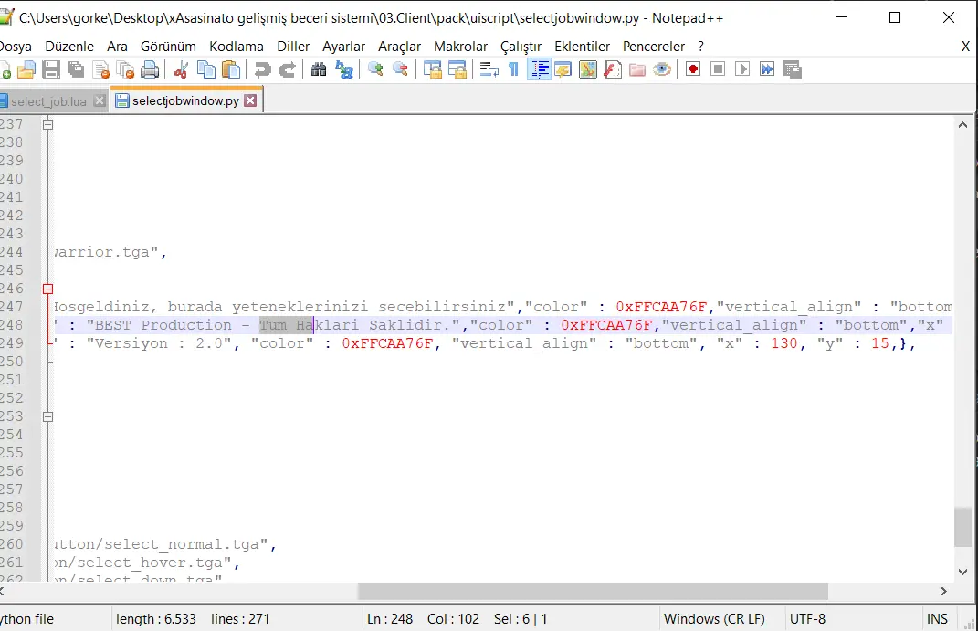The image size is (978, 631).
Task: Click the Undo arrow icon
Action: (x=263, y=69)
